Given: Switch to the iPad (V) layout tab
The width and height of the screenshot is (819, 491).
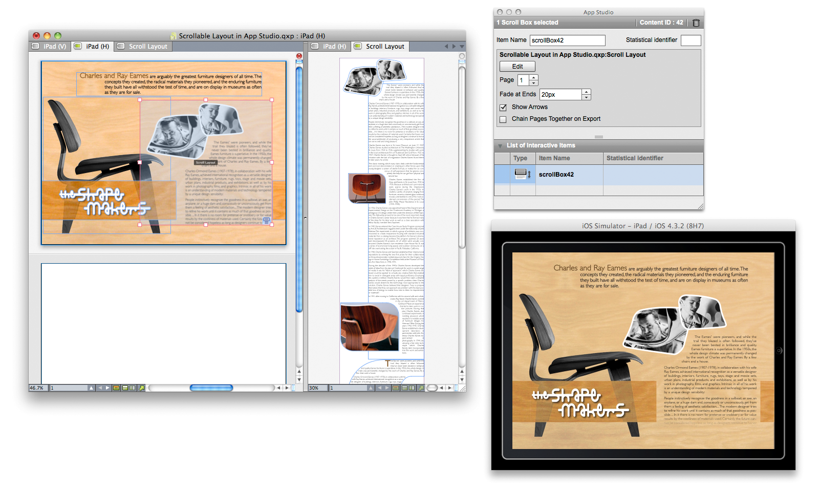Looking at the screenshot, I should [51, 46].
